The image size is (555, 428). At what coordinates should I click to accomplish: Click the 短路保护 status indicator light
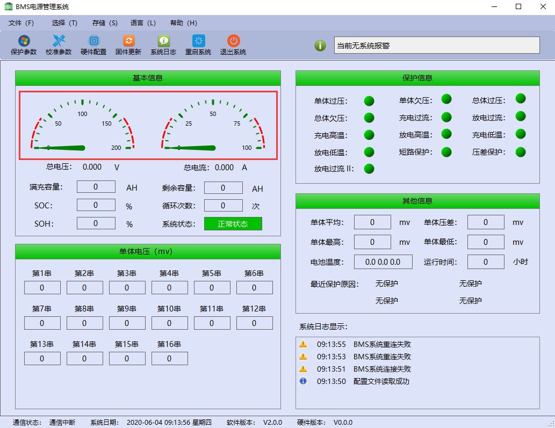tap(445, 152)
